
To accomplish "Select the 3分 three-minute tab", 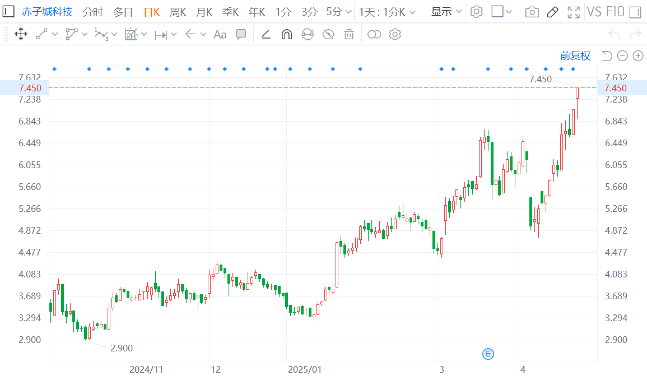I will pyautogui.click(x=309, y=12).
